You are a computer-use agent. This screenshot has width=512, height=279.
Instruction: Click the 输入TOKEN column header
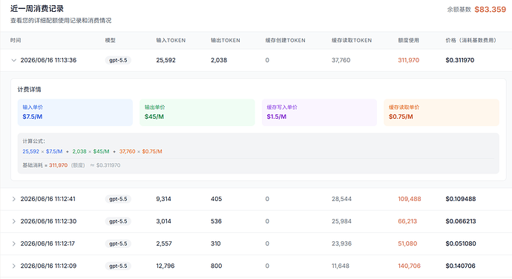[x=171, y=40]
